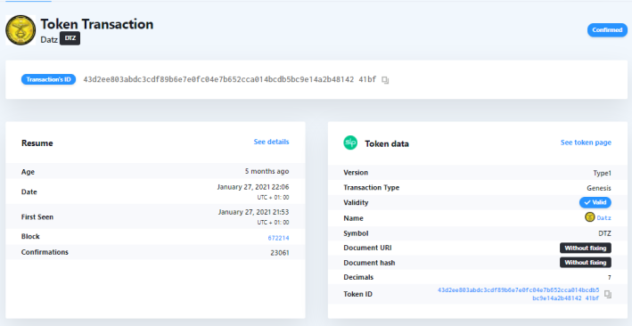Viewport: 632px width, 326px height.
Task: Click the '5 months ago' age value
Action: [x=267, y=171]
